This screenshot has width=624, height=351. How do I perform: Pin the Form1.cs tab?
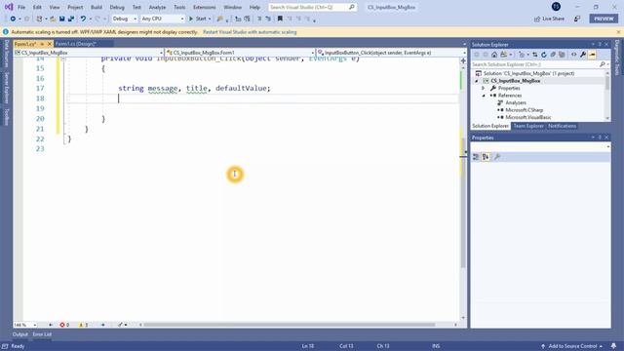coord(42,44)
